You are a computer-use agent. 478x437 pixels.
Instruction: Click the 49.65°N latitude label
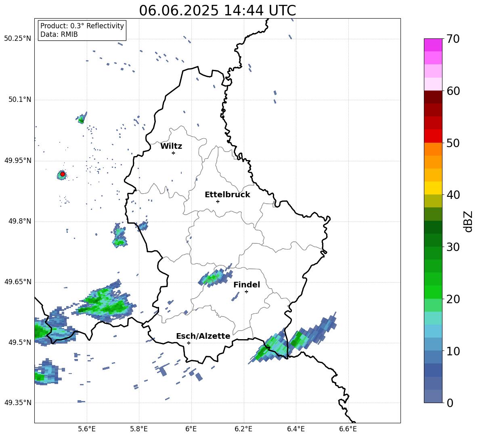pyautogui.click(x=17, y=282)
